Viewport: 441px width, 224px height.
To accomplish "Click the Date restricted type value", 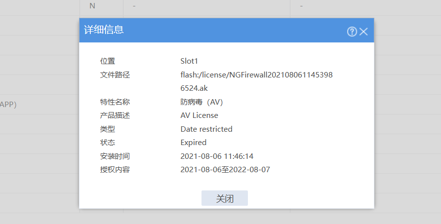I will click(206, 129).
